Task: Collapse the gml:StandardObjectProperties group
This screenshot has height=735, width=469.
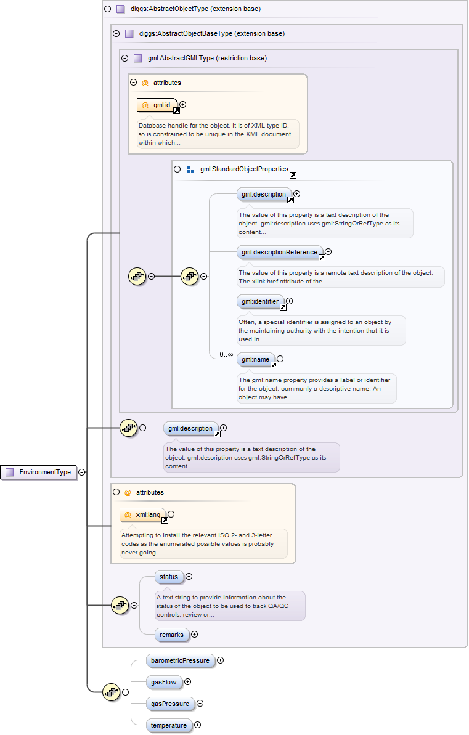Action: 177,169
